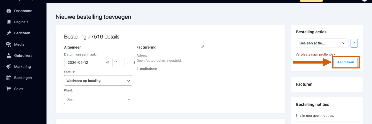Go to the Sales menu item
The image size is (372, 124).
tap(19, 89)
